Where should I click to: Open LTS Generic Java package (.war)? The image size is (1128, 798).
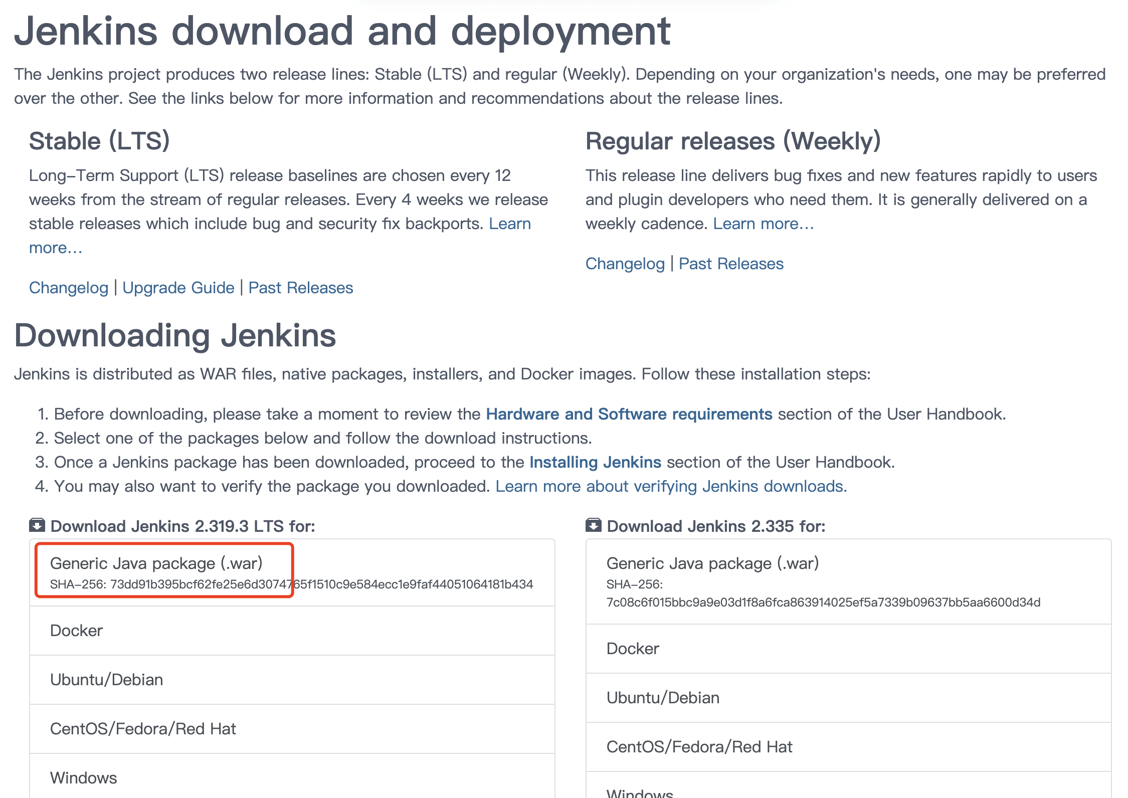(x=156, y=563)
